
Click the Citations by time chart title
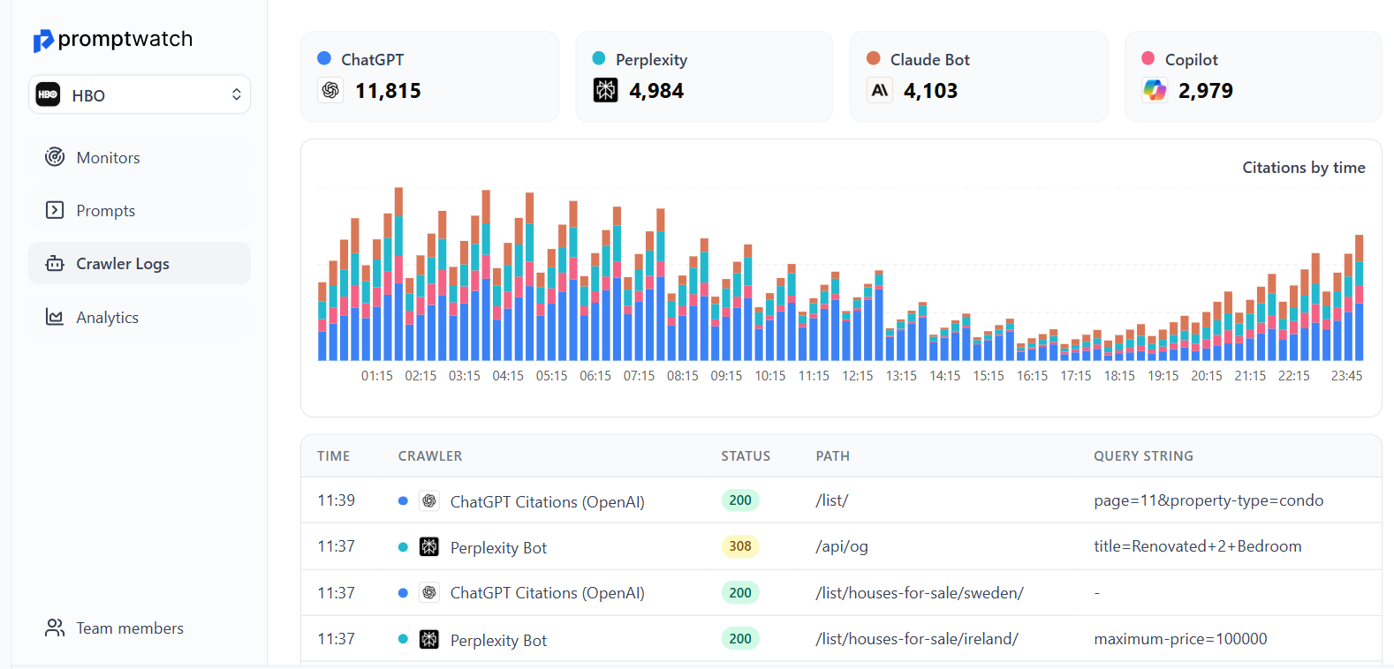point(1304,168)
